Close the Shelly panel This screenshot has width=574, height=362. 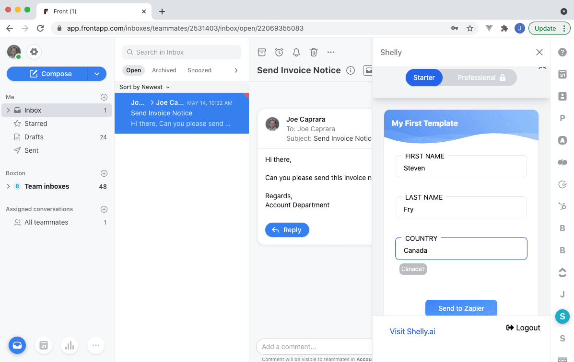[539, 52]
